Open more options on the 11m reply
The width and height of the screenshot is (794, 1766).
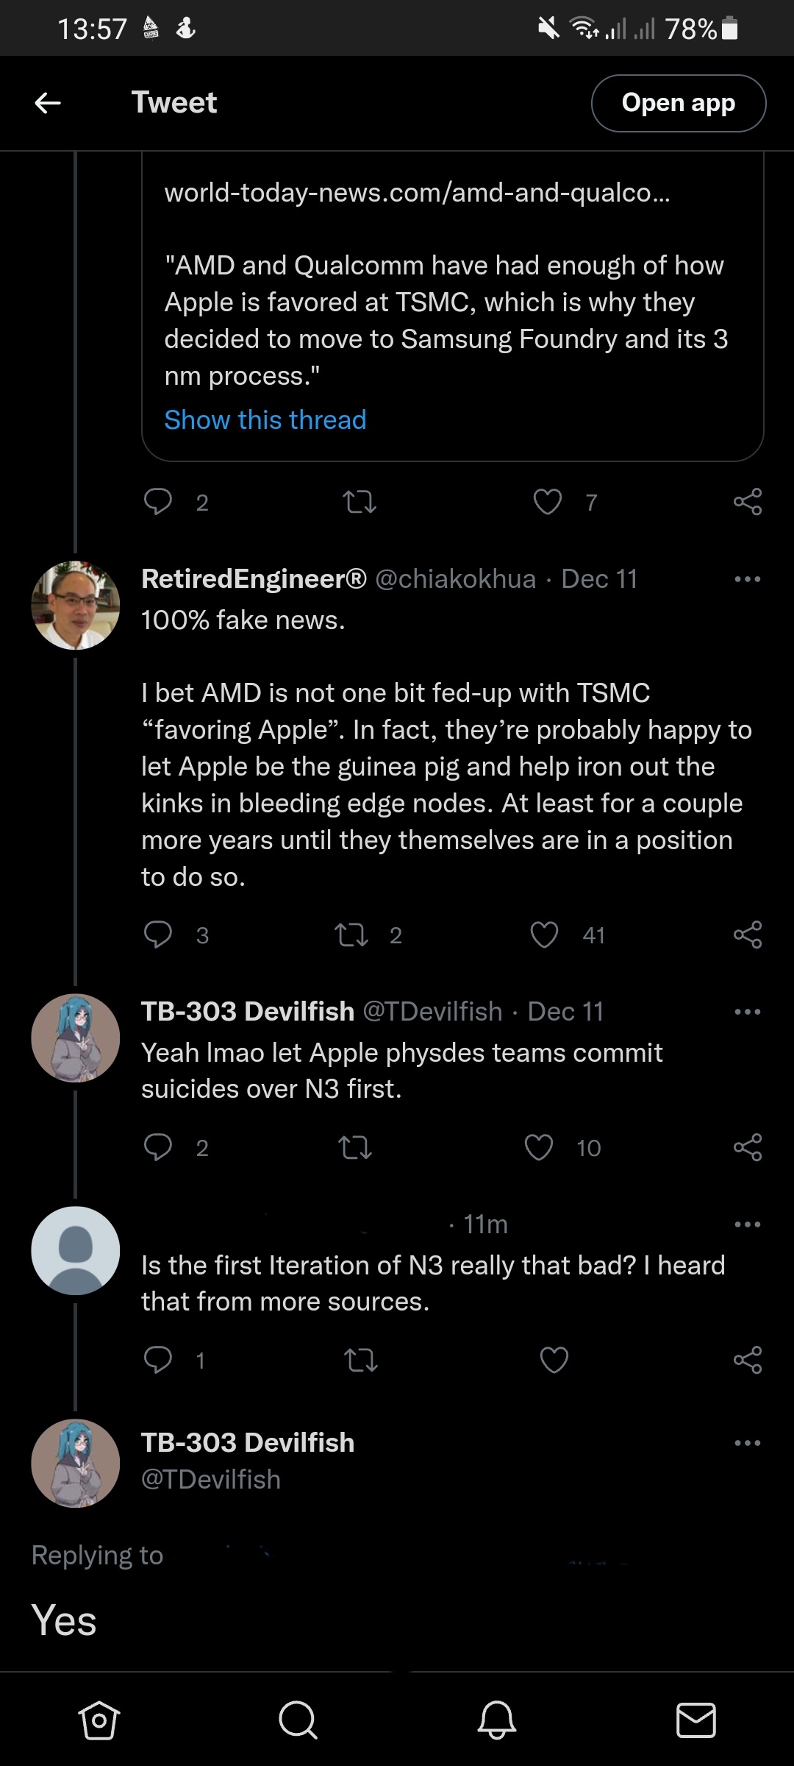(x=748, y=1224)
